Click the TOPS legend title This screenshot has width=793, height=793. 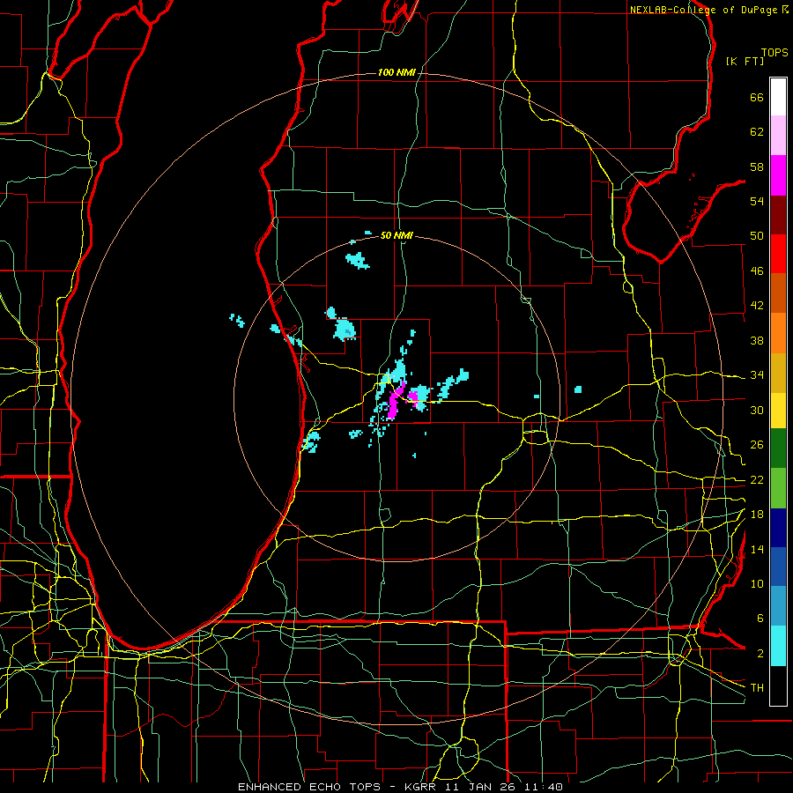point(774,53)
